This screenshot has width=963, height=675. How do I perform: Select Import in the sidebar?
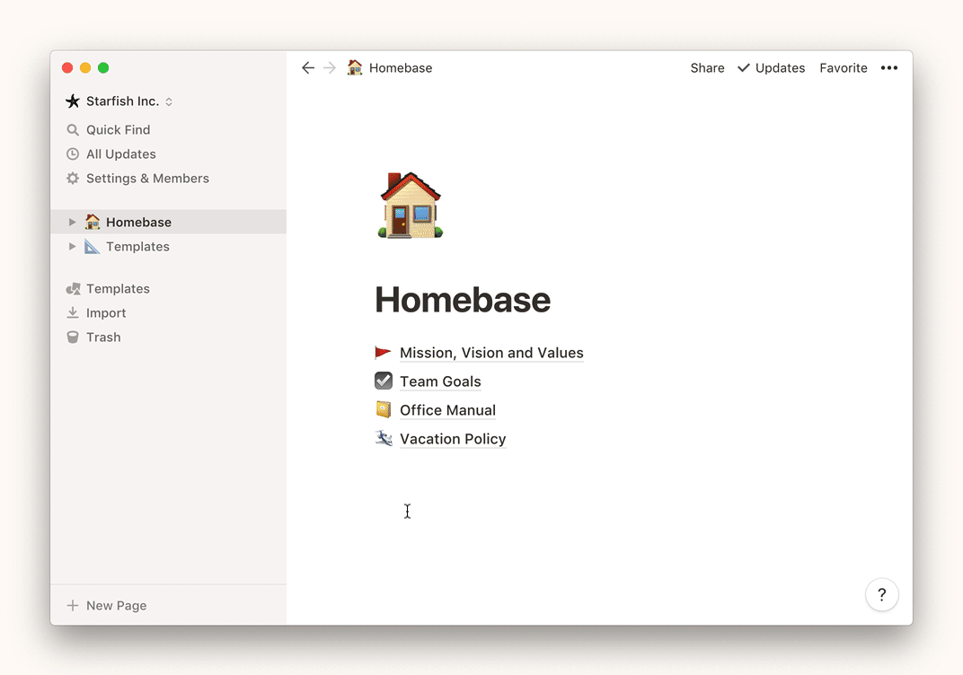pos(105,313)
